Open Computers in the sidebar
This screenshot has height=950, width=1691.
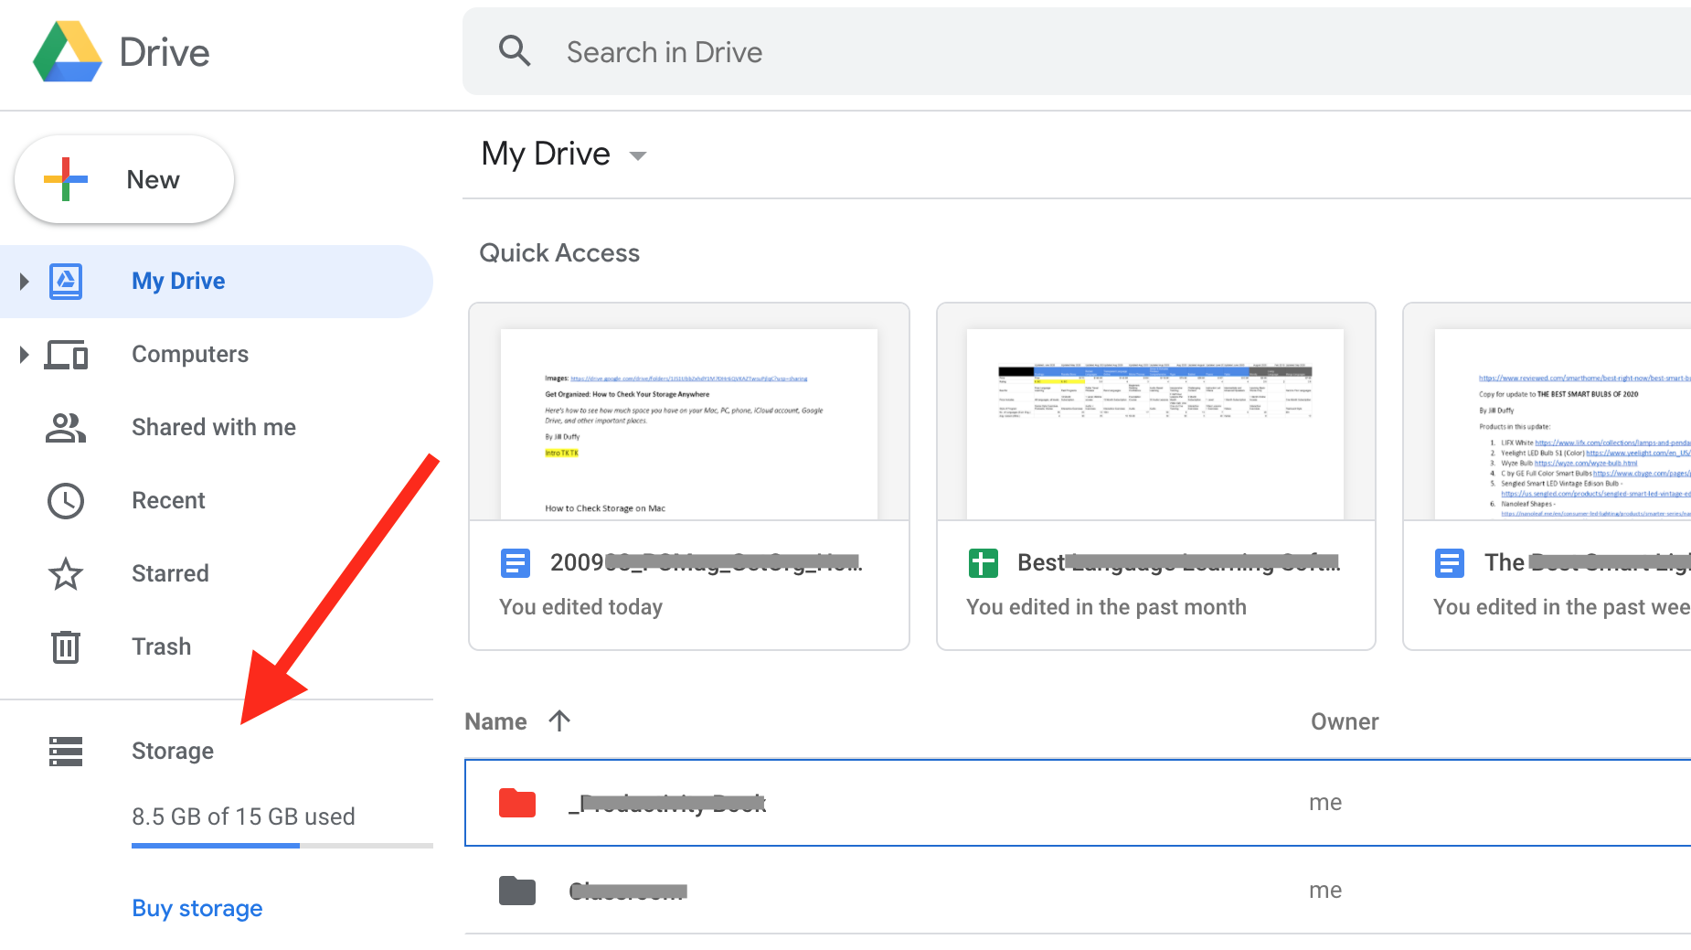point(189,354)
